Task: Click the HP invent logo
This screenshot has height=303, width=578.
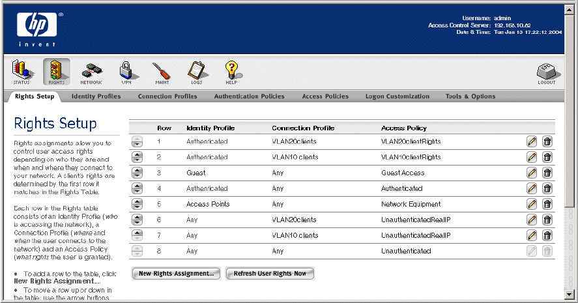Action: (x=40, y=29)
